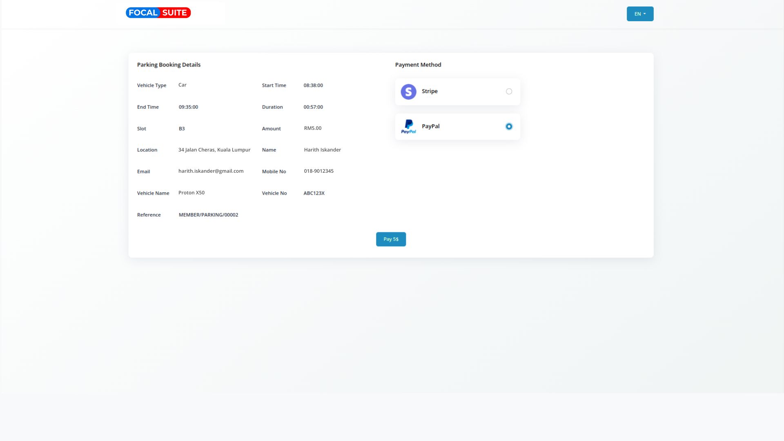Click the Payment Method heading
The width and height of the screenshot is (784, 441).
pos(418,65)
